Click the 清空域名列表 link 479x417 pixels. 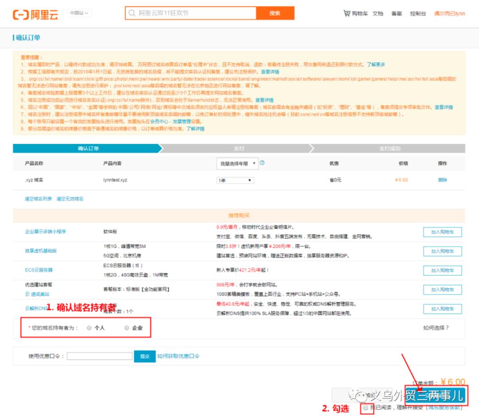click(x=38, y=198)
